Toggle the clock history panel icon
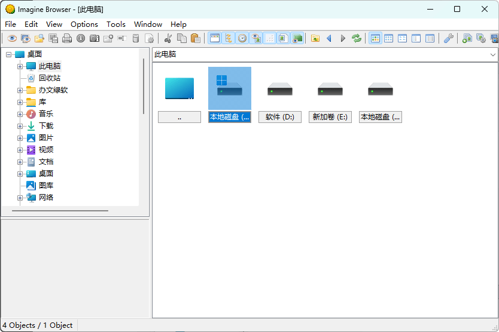The image size is (499, 332). (242, 38)
